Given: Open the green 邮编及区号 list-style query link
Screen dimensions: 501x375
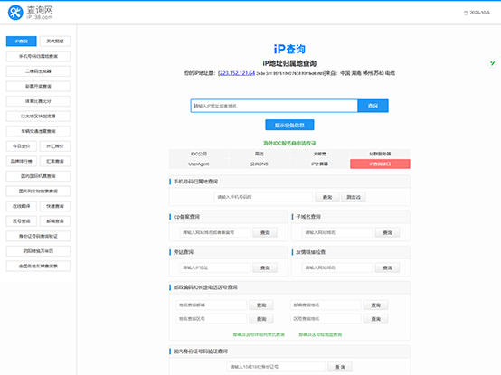Looking at the screenshot, I should click(259, 334).
